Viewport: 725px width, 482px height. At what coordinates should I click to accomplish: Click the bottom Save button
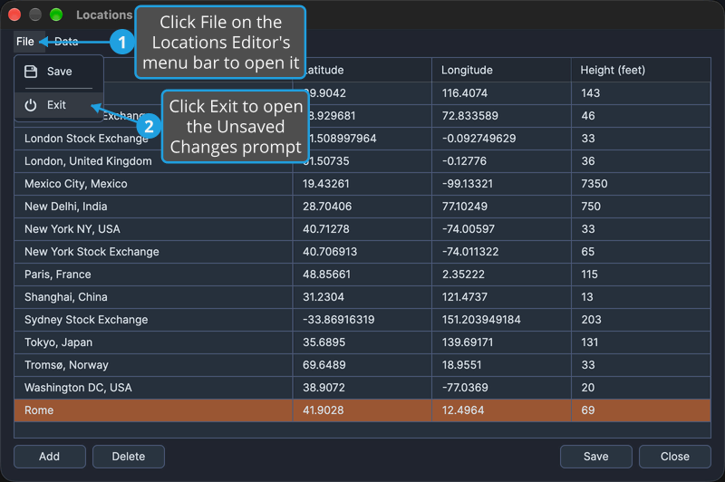[x=596, y=457]
